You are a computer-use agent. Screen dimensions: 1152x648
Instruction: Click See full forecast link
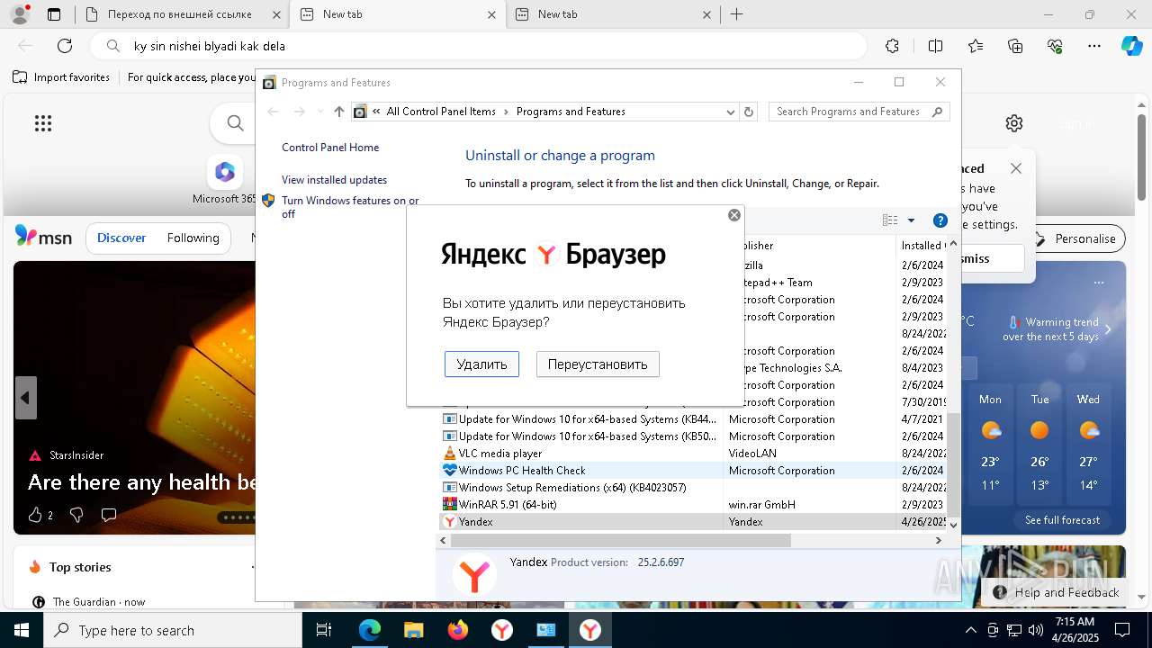[x=1063, y=520]
